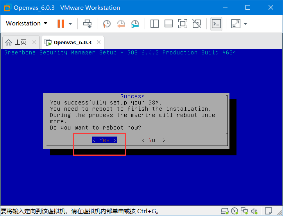
Task: Click the CD/DVD drive status icon
Action: coord(235,211)
